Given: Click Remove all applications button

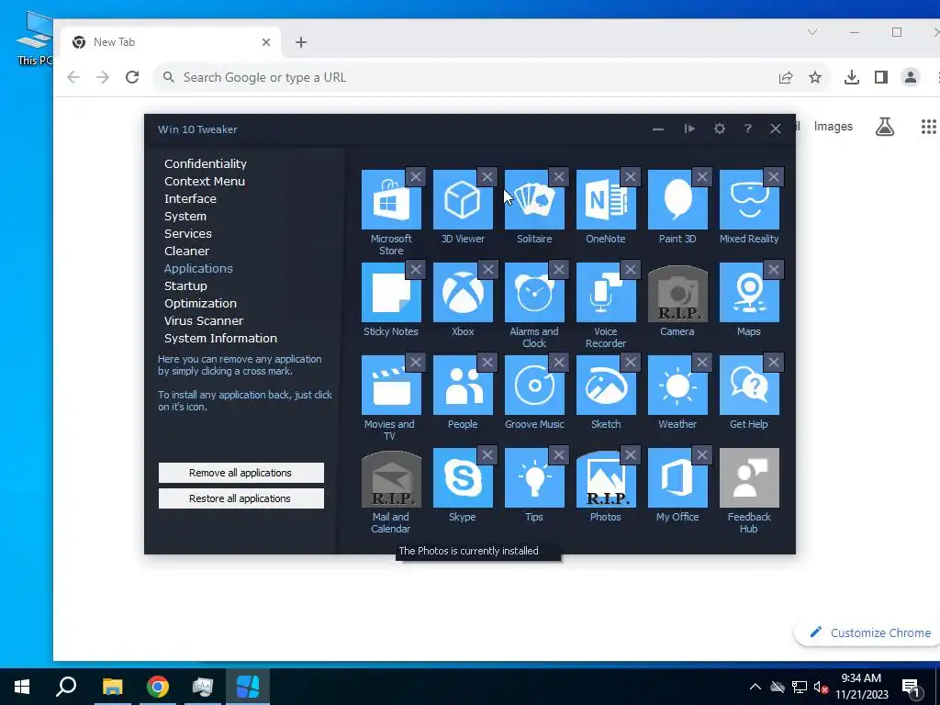Looking at the screenshot, I should click(241, 473).
